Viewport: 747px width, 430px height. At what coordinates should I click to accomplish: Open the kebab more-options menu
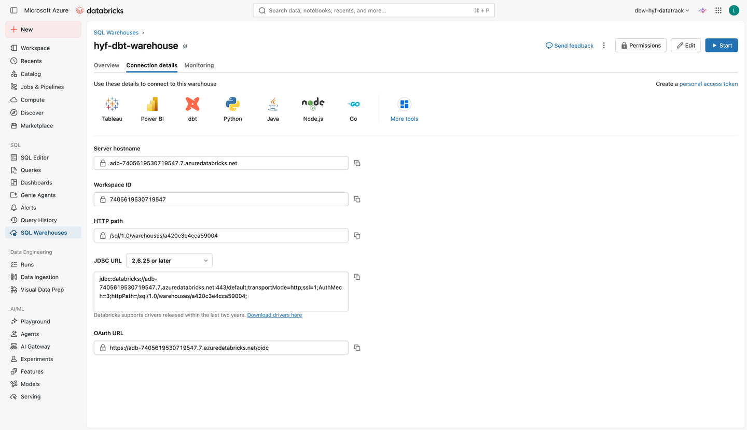[x=604, y=46]
